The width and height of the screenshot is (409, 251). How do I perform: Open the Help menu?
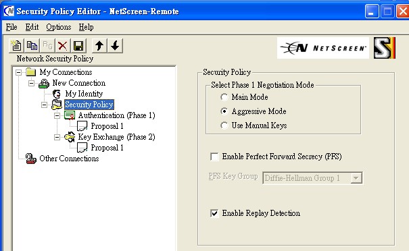pyautogui.click(x=86, y=27)
